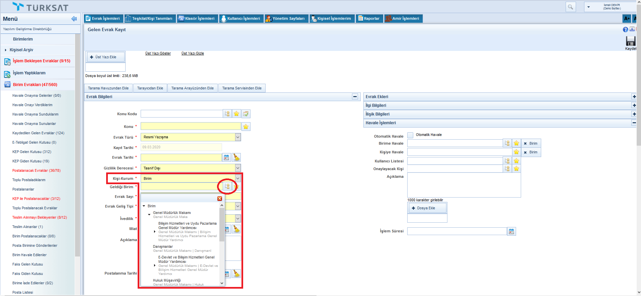641x296 pixels.
Task: Open the Gizlilik Derecesi dropdown
Action: coord(238,168)
